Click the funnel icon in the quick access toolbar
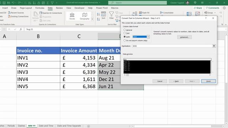The width and height of the screenshot is (228, 128). [52, 3]
